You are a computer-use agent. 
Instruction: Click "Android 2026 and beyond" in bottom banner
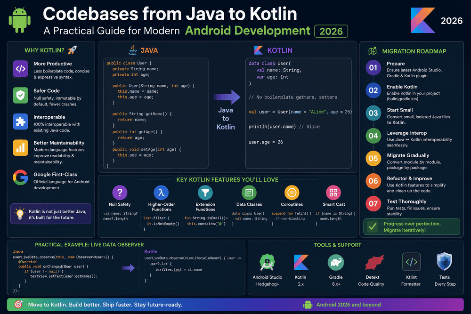pyautogui.click(x=349, y=305)
